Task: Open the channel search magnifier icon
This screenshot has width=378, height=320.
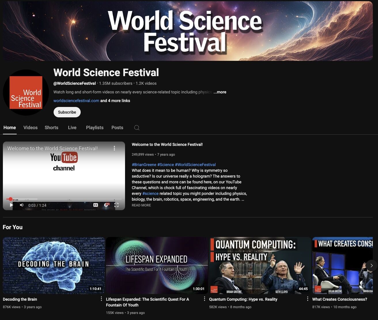Action: coord(137,128)
